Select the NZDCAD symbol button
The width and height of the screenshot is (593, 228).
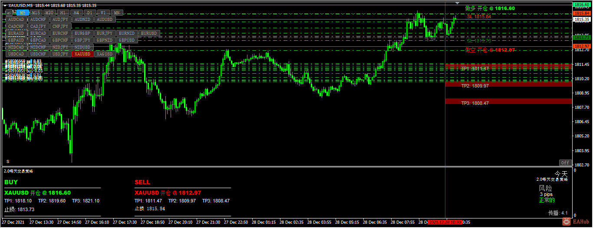click(x=16, y=47)
